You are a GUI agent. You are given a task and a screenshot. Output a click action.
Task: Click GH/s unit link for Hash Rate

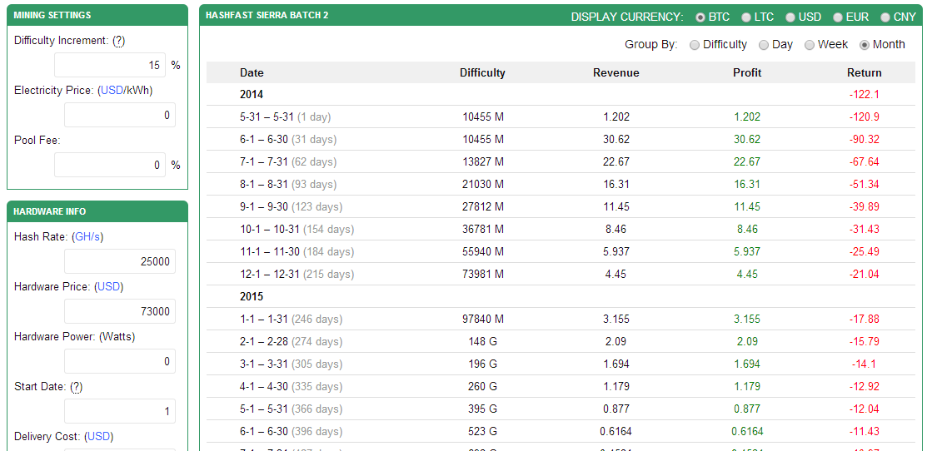click(x=87, y=236)
